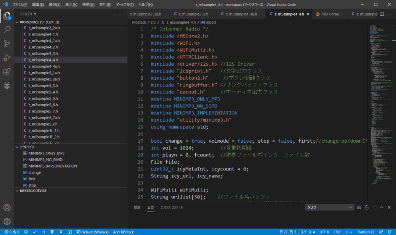Open the Extensions view
Screen dimensions: 396x235
tap(7, 72)
